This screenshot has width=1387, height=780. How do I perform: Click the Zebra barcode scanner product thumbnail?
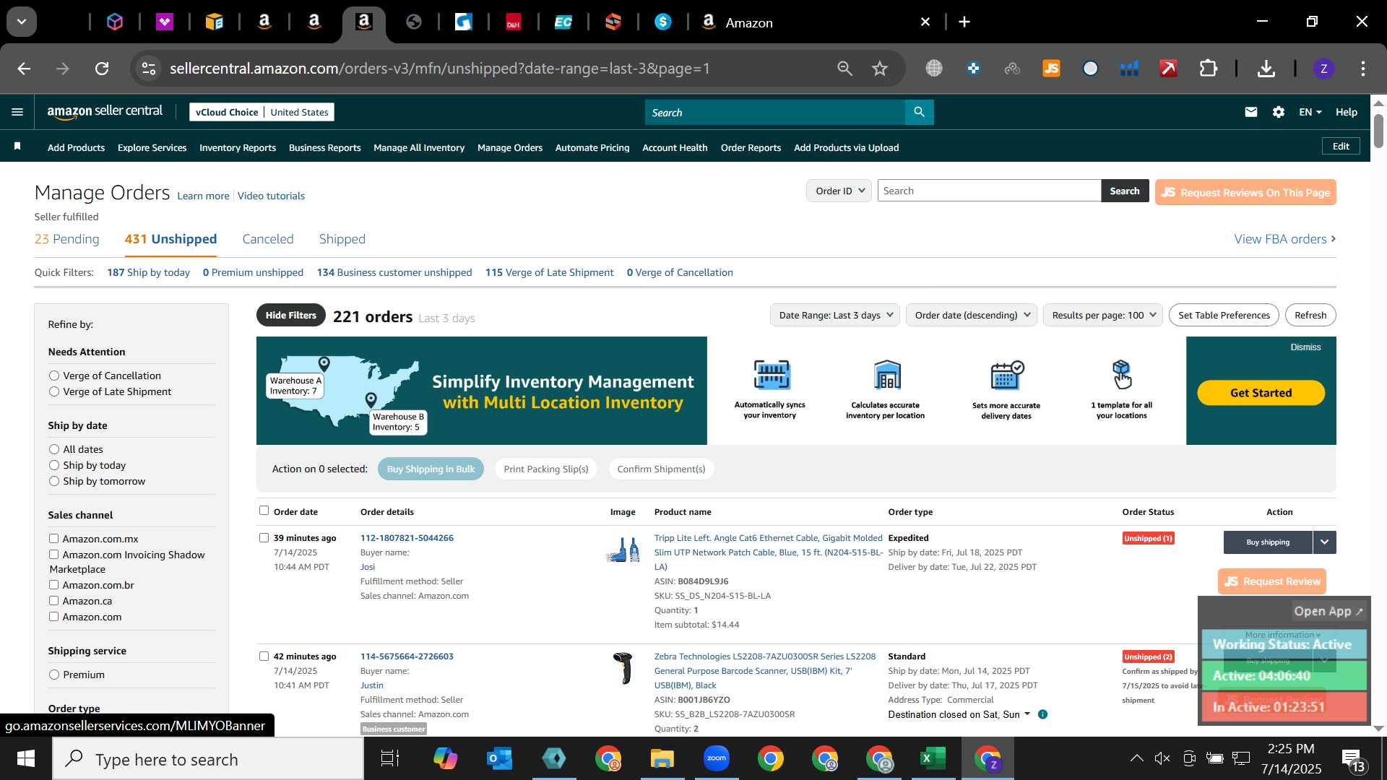tap(622, 668)
